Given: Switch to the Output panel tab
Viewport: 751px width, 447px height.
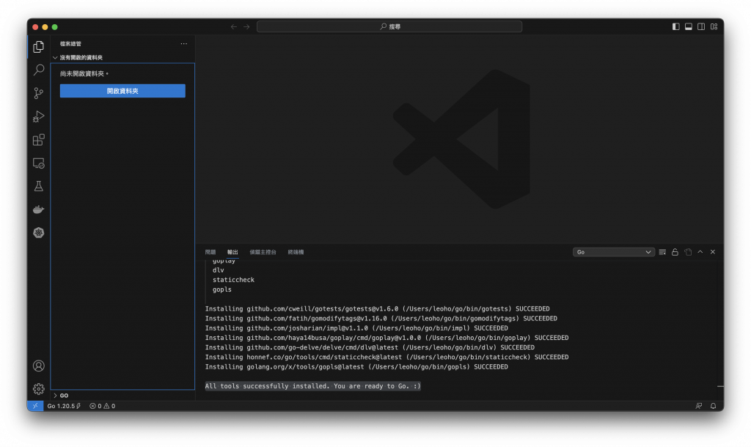Looking at the screenshot, I should pyautogui.click(x=232, y=252).
